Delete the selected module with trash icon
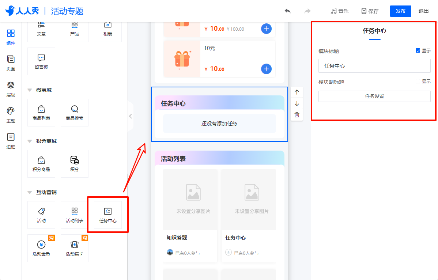 pyautogui.click(x=297, y=115)
